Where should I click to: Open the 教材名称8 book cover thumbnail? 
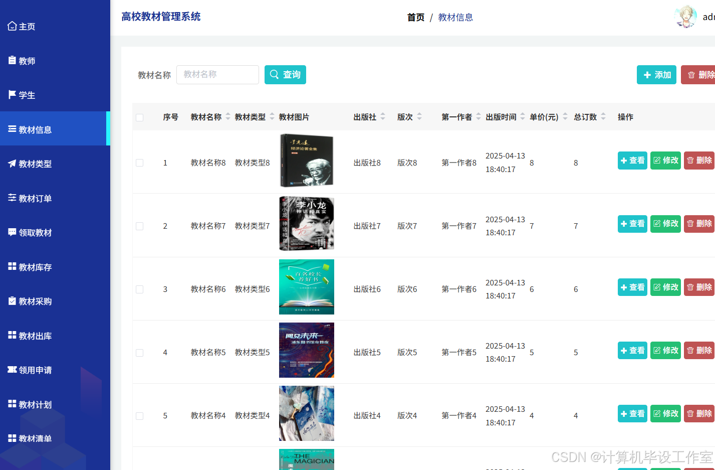pos(307,161)
